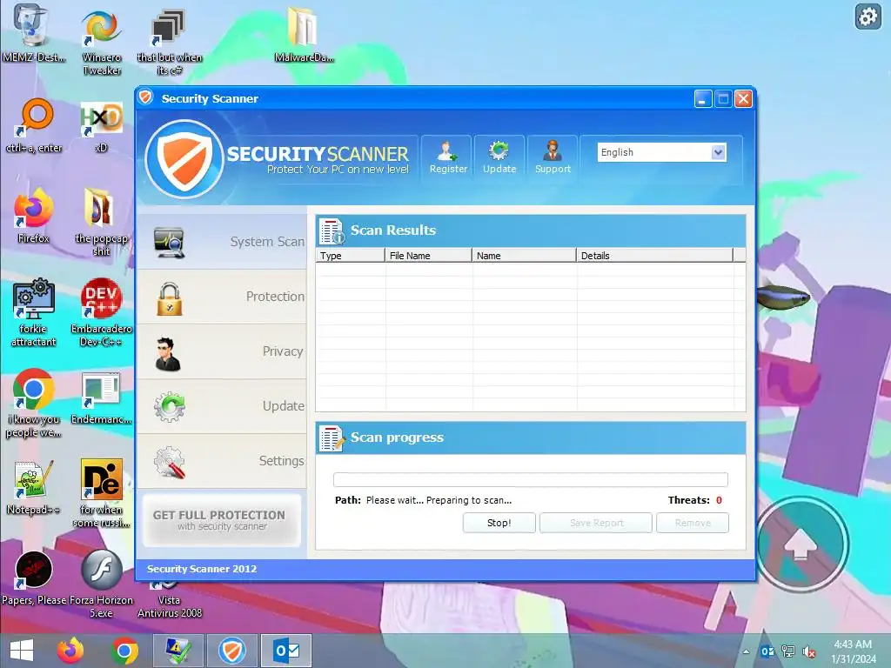Click the taskbar clock and date

(x=854, y=651)
